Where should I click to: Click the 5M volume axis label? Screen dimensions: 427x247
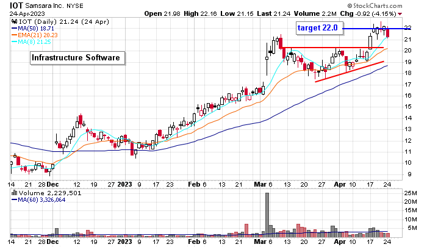tap(412, 228)
